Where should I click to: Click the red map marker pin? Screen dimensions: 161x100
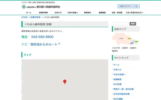coord(65,82)
